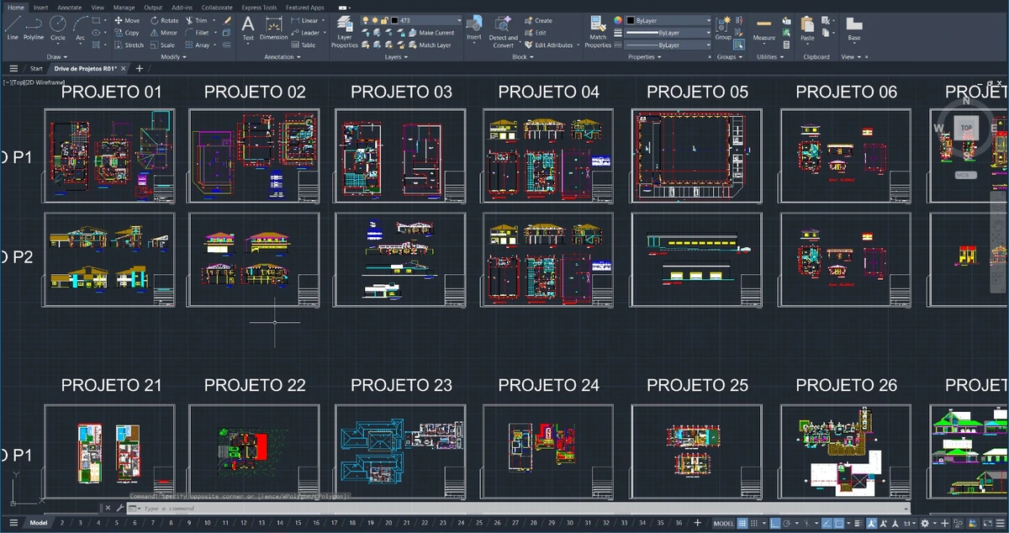This screenshot has height=533, width=1009.
Task: Click the Group tool
Action: click(x=723, y=27)
